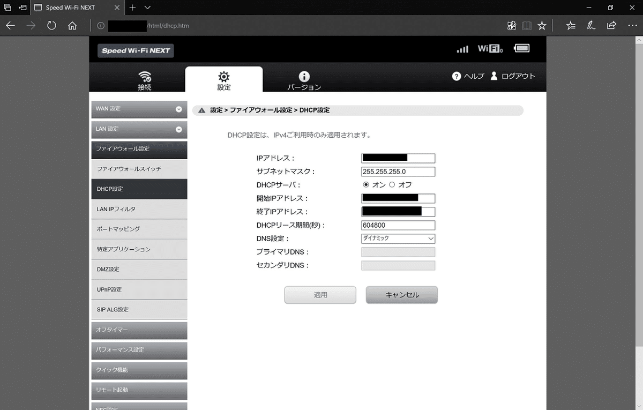
Task: Open the ヘルプ help link
Action: click(468, 76)
